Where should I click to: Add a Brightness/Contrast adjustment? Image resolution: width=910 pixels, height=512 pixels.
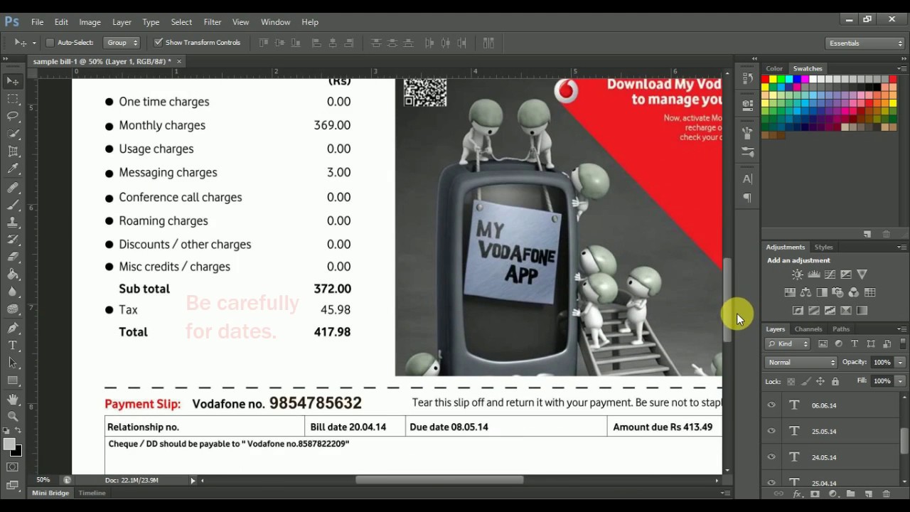798,274
